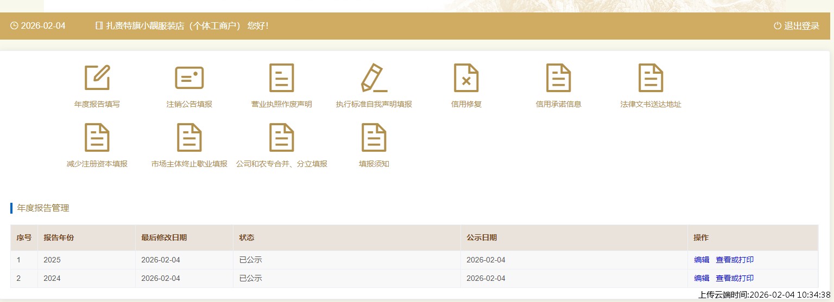834x302 pixels.
Task: Open the 年度报告填写 icon
Action: pos(97,78)
